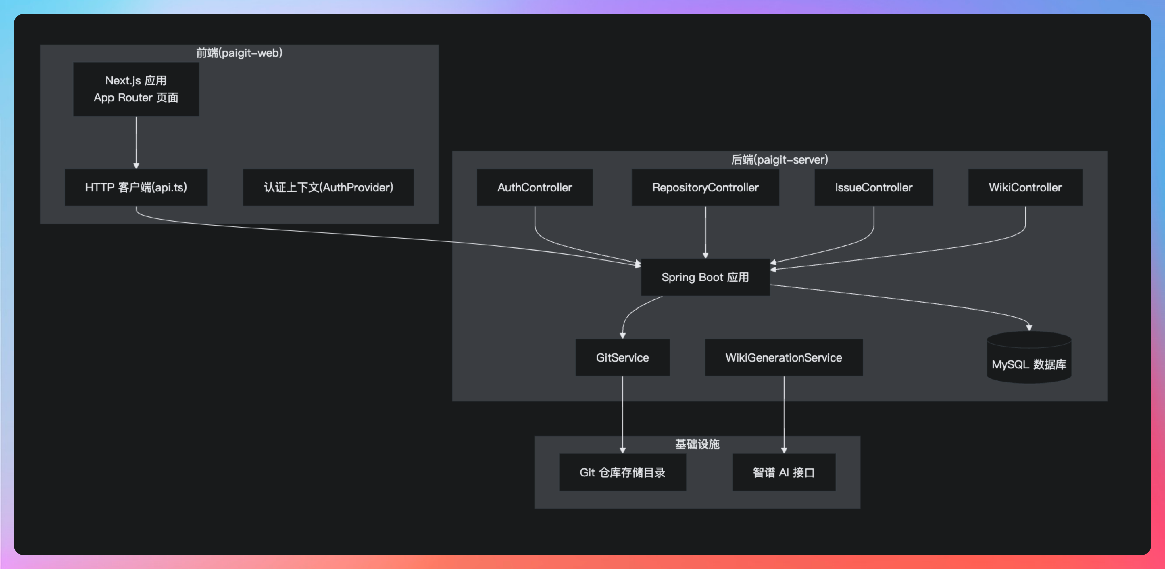The height and width of the screenshot is (569, 1165).
Task: Click the 认证上下文(AuthProvider) box
Action: point(328,187)
